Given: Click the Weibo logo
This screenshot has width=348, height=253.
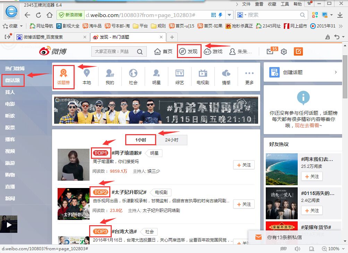Looking at the screenshot, I should tap(53, 51).
